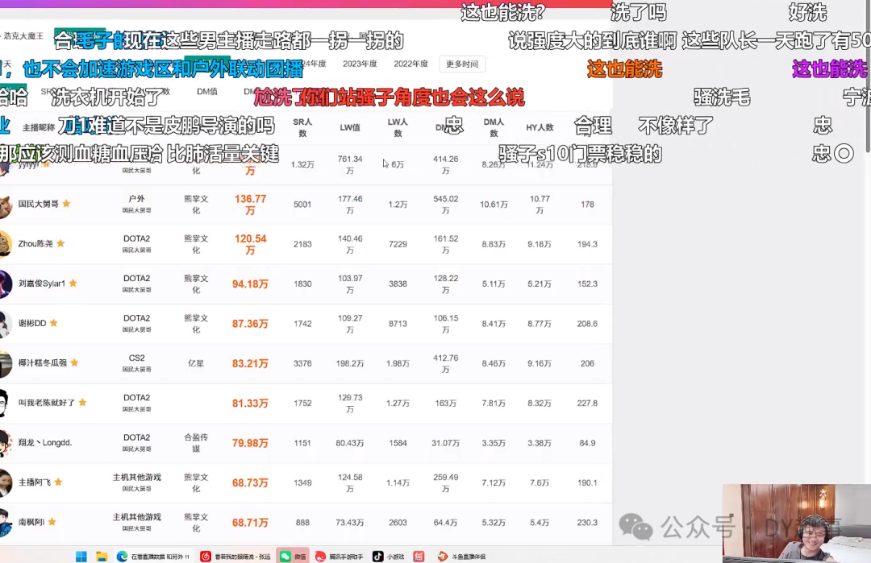The width and height of the screenshot is (871, 563).
Task: Click the 120.54万 value for Zhou陈尧
Action: pos(251,244)
